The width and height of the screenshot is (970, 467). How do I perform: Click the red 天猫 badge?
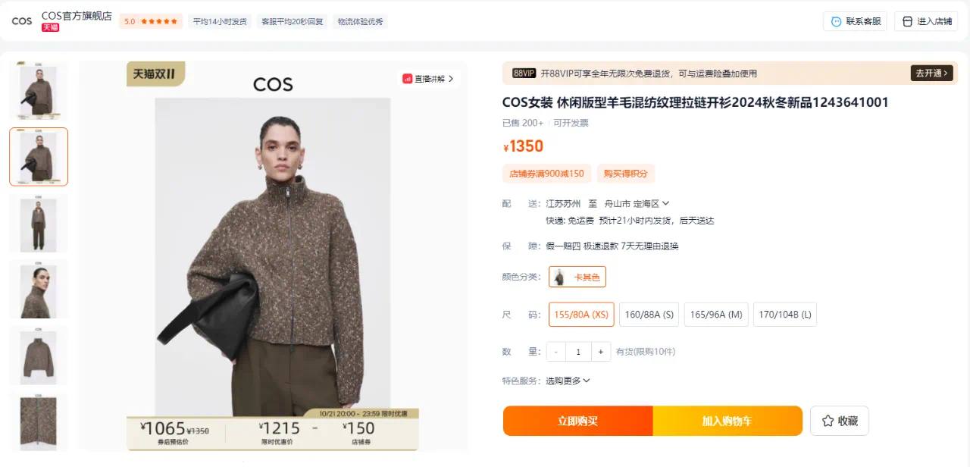point(50,27)
